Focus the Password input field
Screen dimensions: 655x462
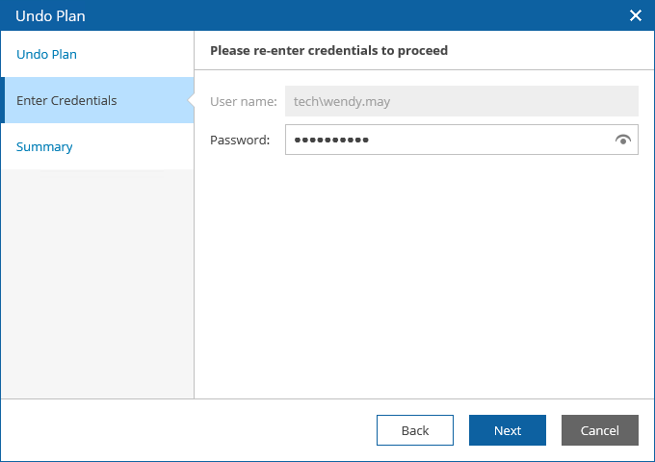tap(482, 141)
